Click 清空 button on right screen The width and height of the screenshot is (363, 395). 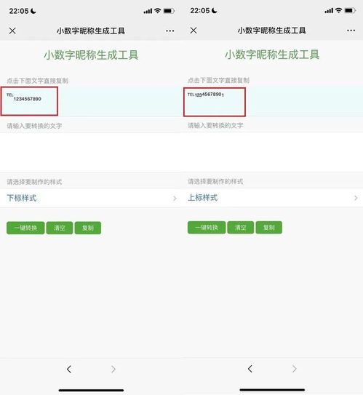241,228
